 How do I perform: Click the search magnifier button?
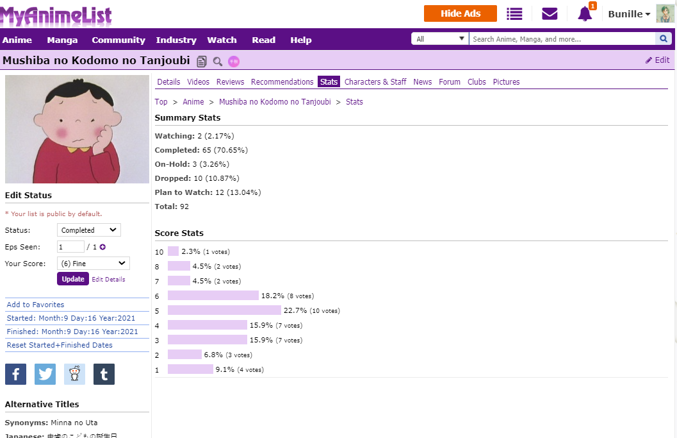(x=664, y=39)
